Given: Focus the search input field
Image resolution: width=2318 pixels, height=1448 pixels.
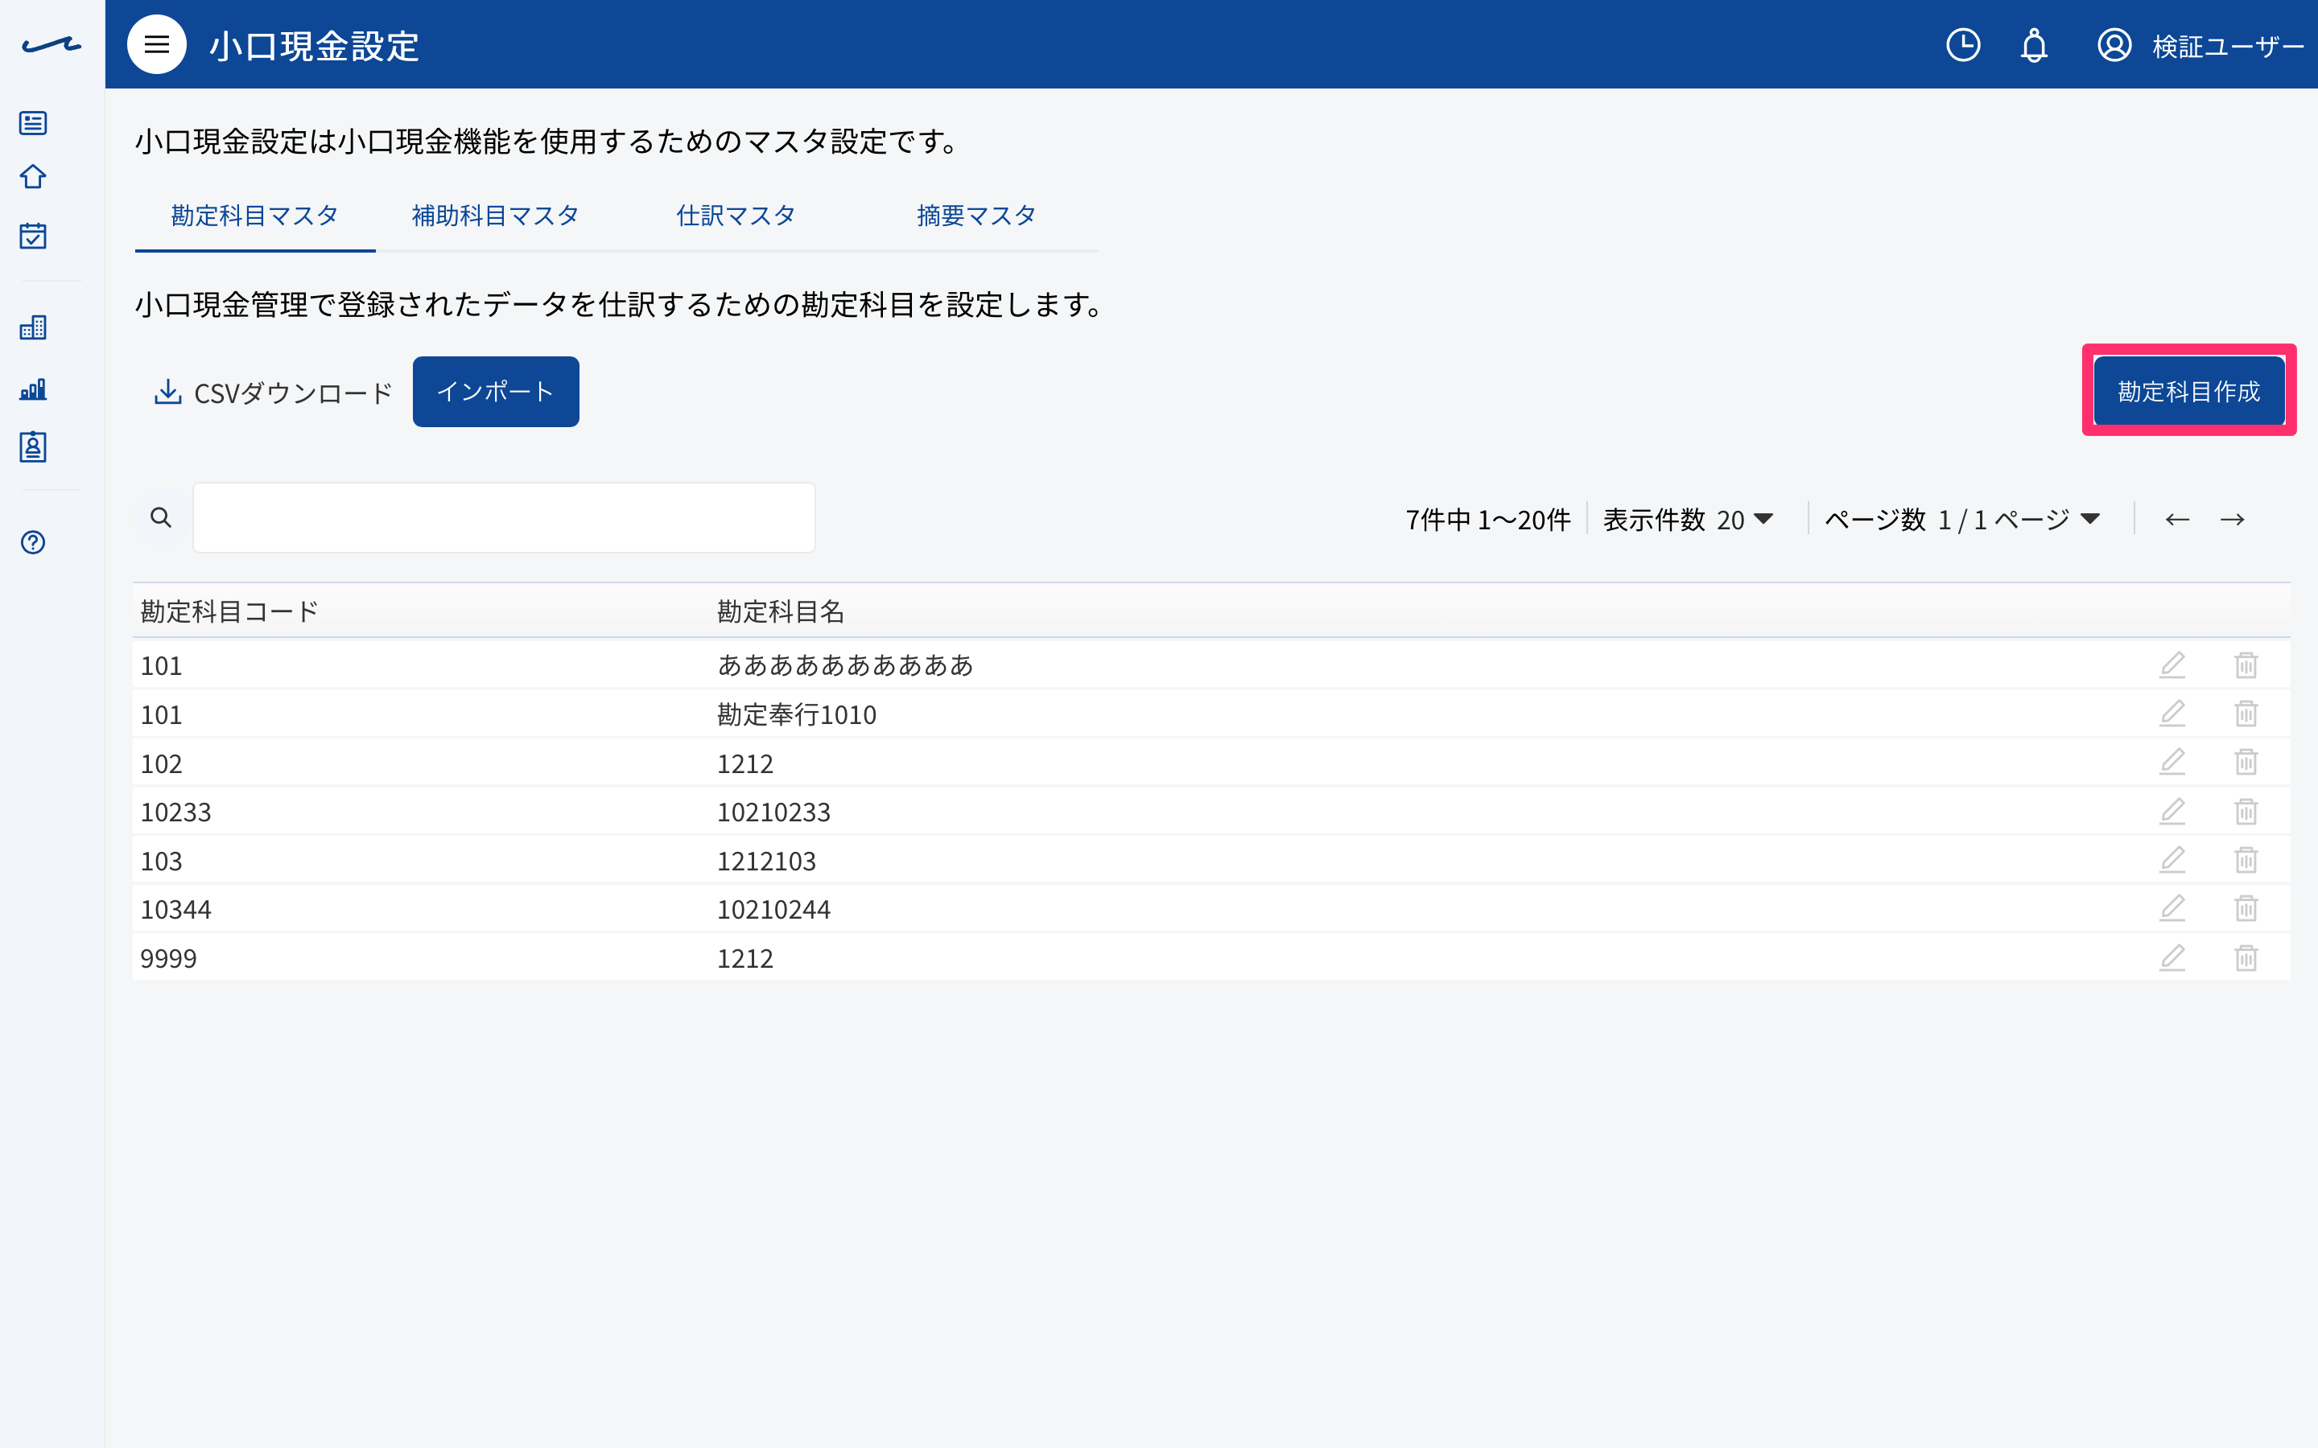Looking at the screenshot, I should (504, 517).
